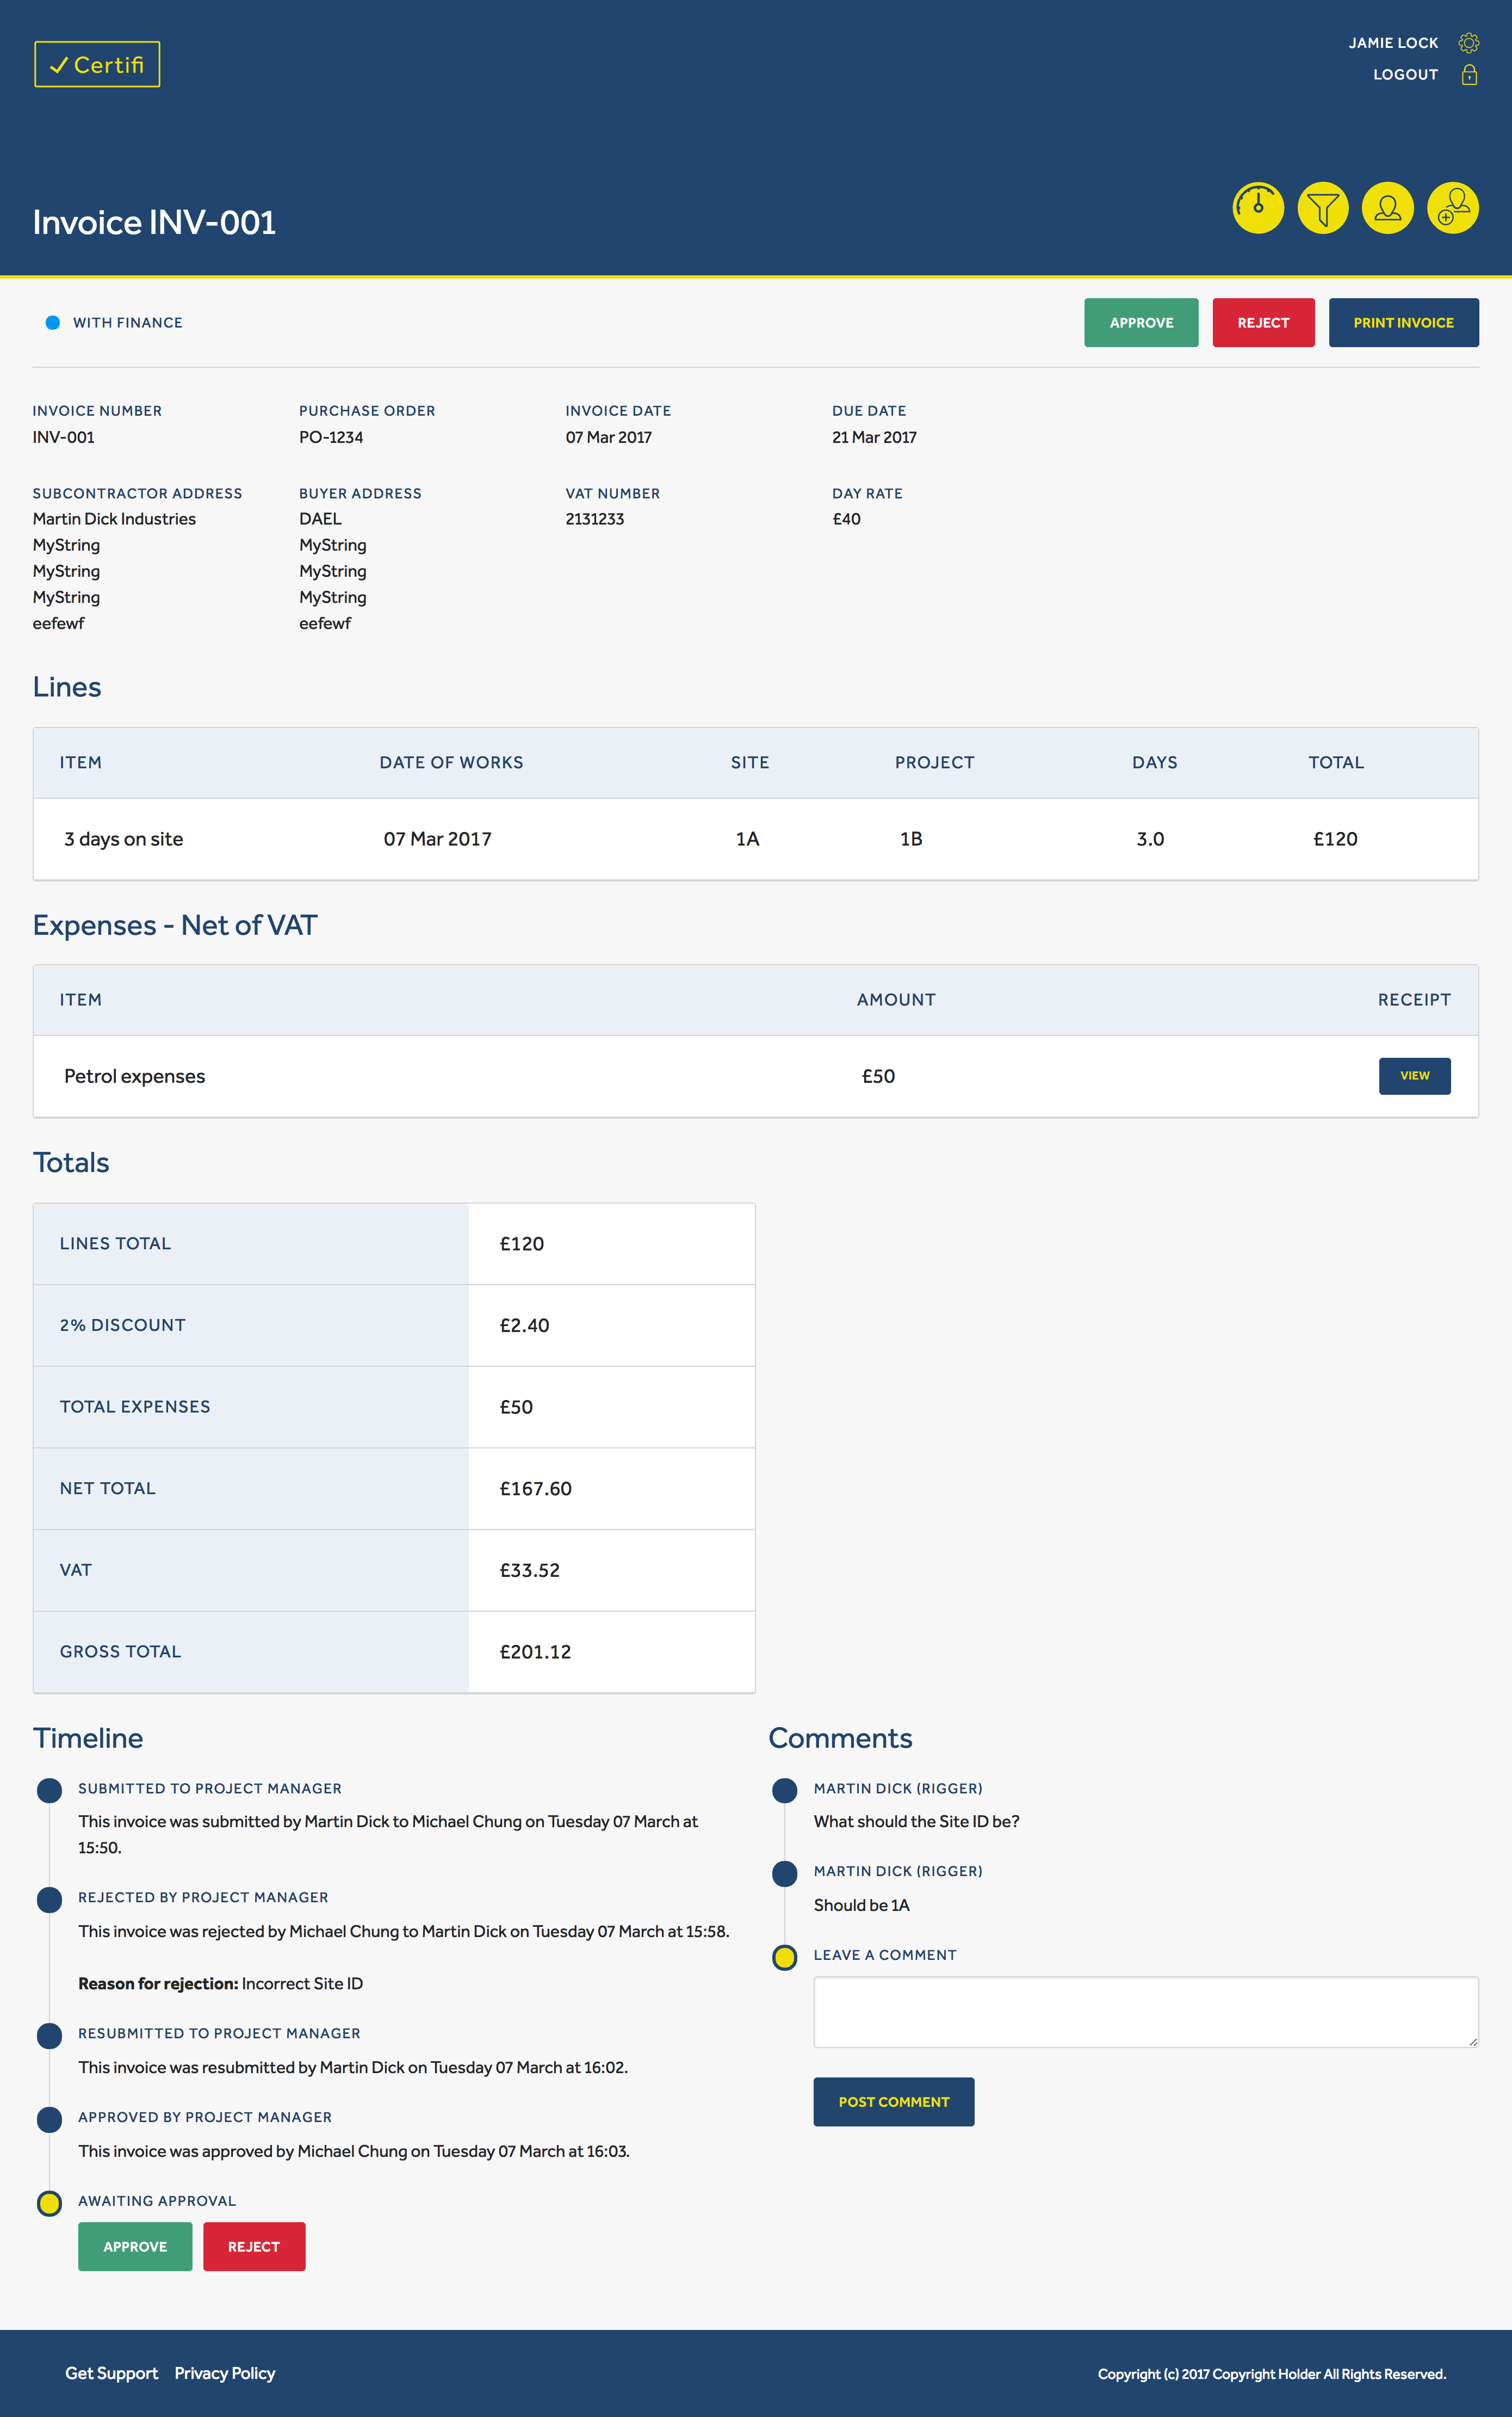Post a comment
Image resolution: width=1512 pixels, height=2417 pixels.
click(x=893, y=2101)
